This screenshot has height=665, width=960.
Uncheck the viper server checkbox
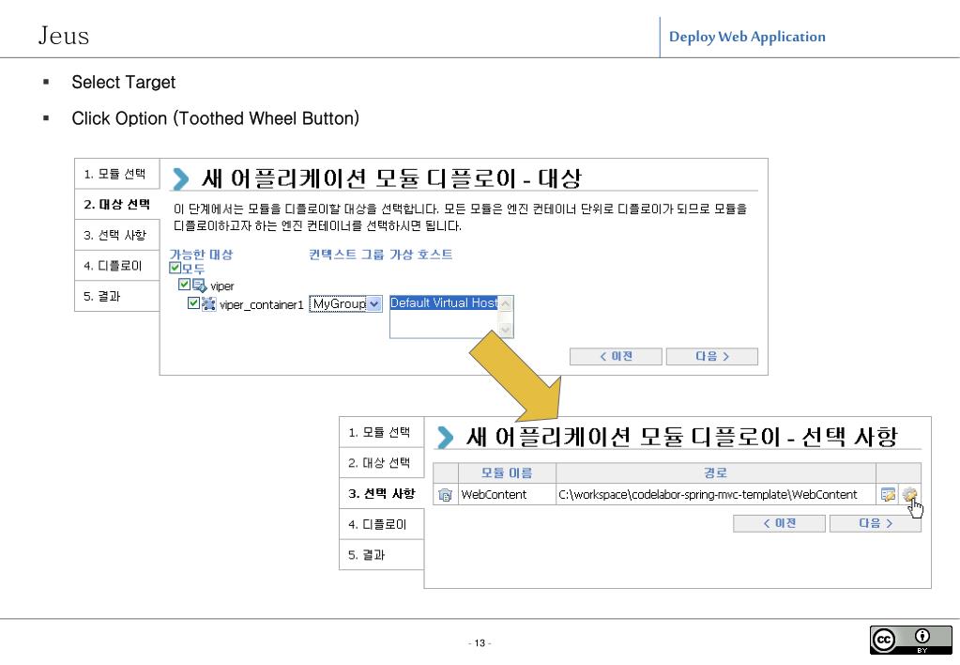184,285
